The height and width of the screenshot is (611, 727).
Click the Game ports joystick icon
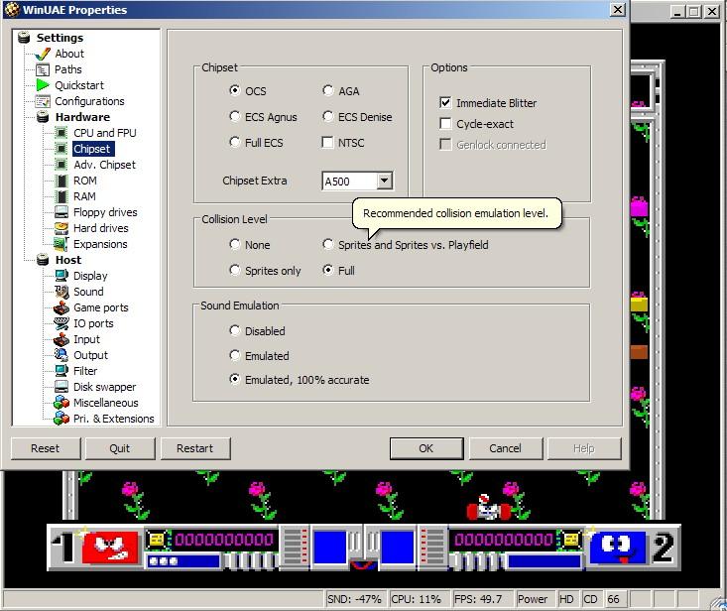point(61,307)
